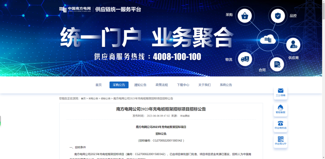This screenshot has width=325, height=159.
Task: Click the 合同 label in banner
Action: click(262, 70)
